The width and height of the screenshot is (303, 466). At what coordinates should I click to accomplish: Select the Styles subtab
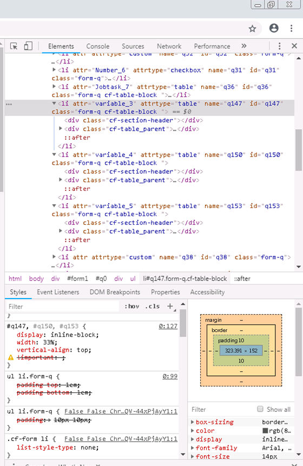(18, 292)
